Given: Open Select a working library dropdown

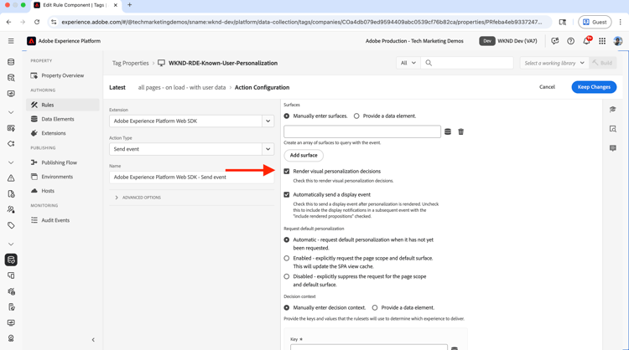Looking at the screenshot, I should coord(554,63).
